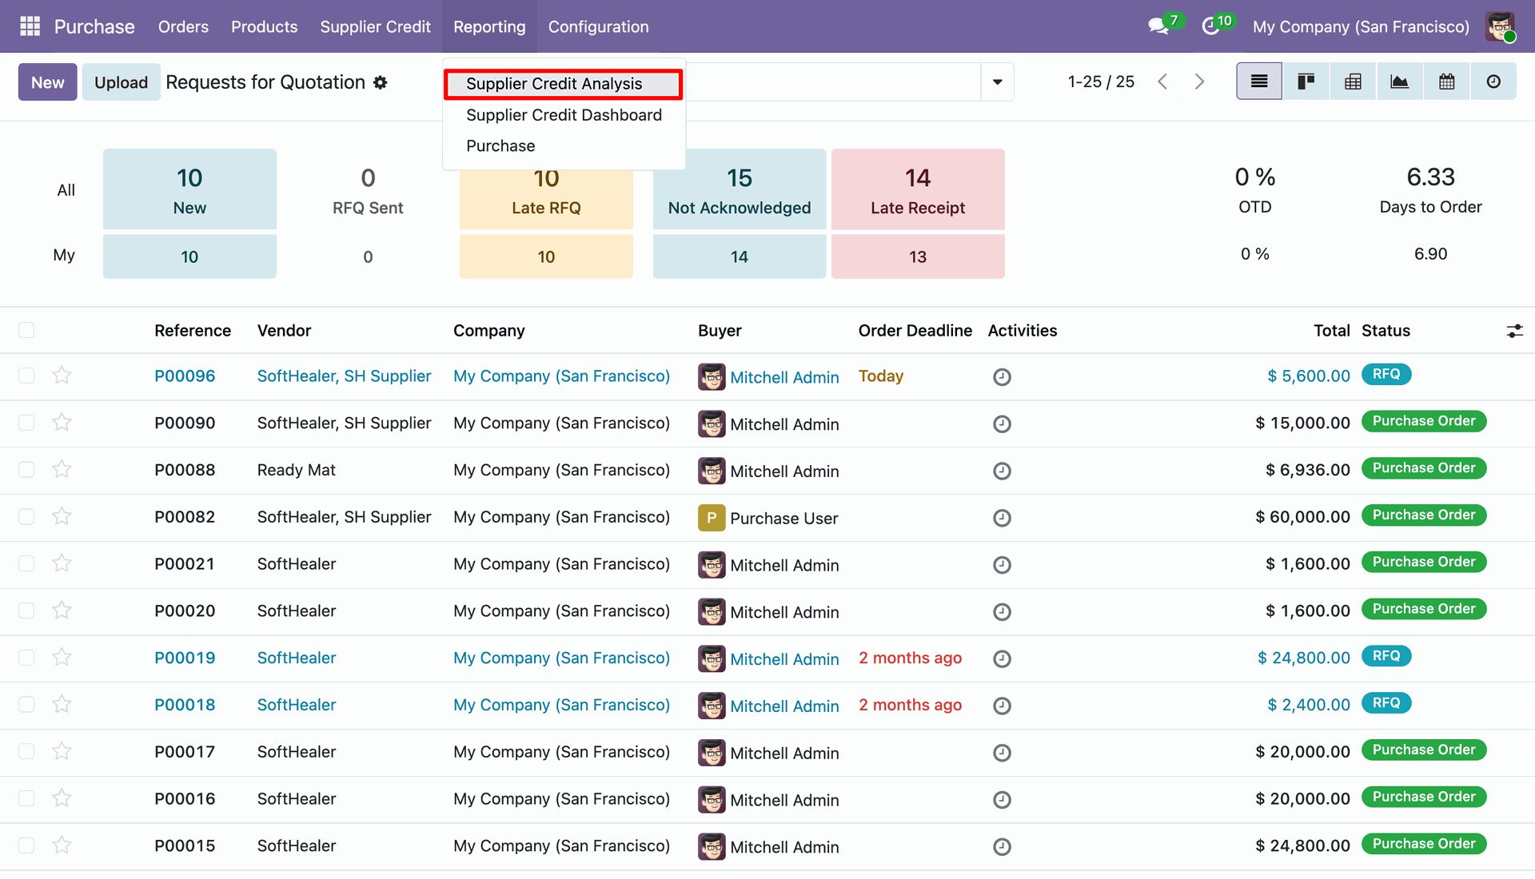Open activity clock for P00090
1535x879 pixels.
coord(1002,424)
